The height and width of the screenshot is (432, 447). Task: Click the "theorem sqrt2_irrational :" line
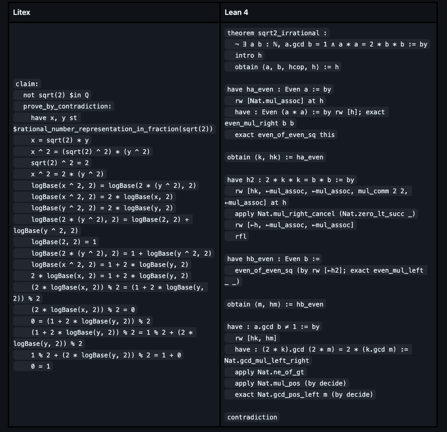[277, 33]
